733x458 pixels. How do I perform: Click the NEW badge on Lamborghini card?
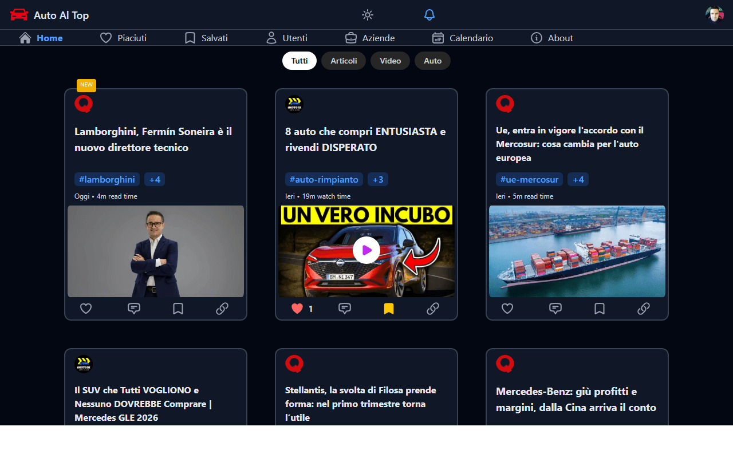[x=86, y=85]
